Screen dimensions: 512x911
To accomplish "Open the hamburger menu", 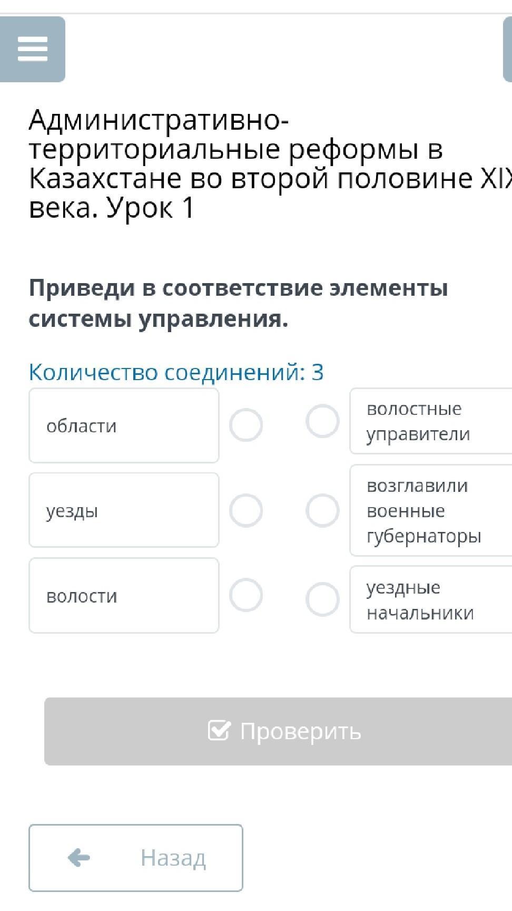I will (x=33, y=49).
